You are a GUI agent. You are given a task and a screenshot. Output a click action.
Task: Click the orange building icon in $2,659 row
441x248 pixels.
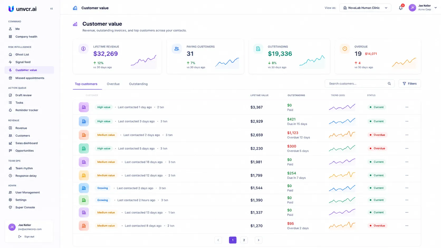click(84, 135)
